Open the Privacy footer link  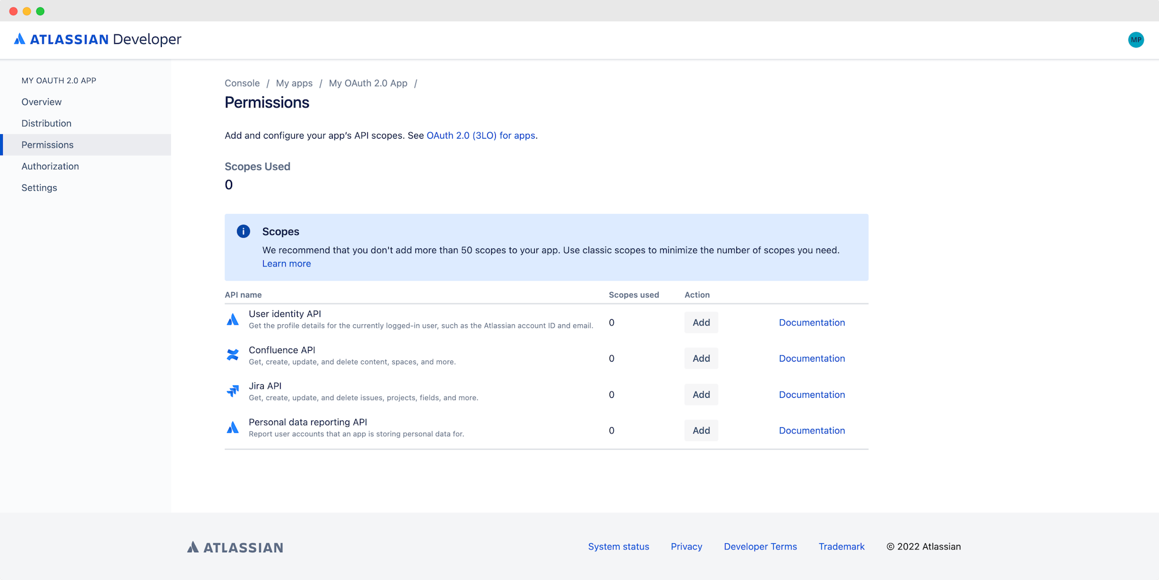click(x=686, y=547)
